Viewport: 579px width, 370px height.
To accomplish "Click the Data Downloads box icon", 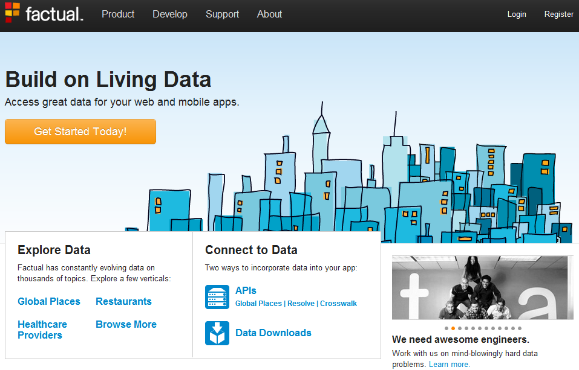I will 217,333.
